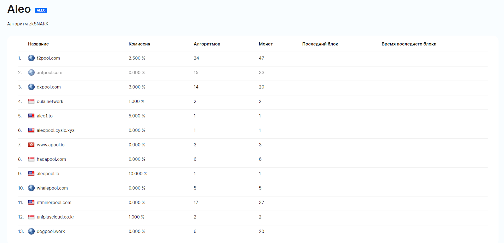This screenshot has width=504, height=243.
Task: Sort by the Комиссия column header
Action: coord(139,44)
